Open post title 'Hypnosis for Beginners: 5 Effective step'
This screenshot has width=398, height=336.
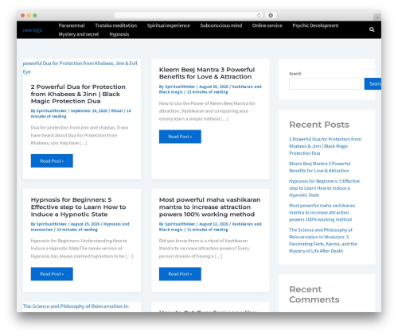pyautogui.click(x=78, y=207)
